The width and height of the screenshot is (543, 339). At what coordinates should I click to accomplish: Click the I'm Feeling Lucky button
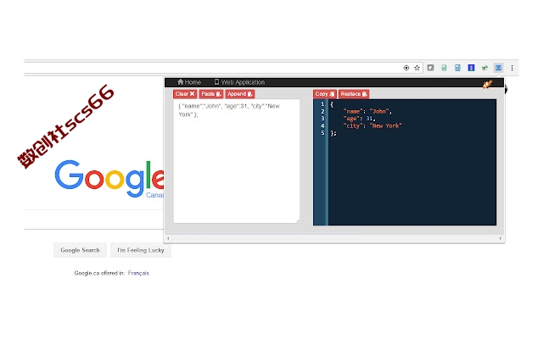click(x=141, y=250)
